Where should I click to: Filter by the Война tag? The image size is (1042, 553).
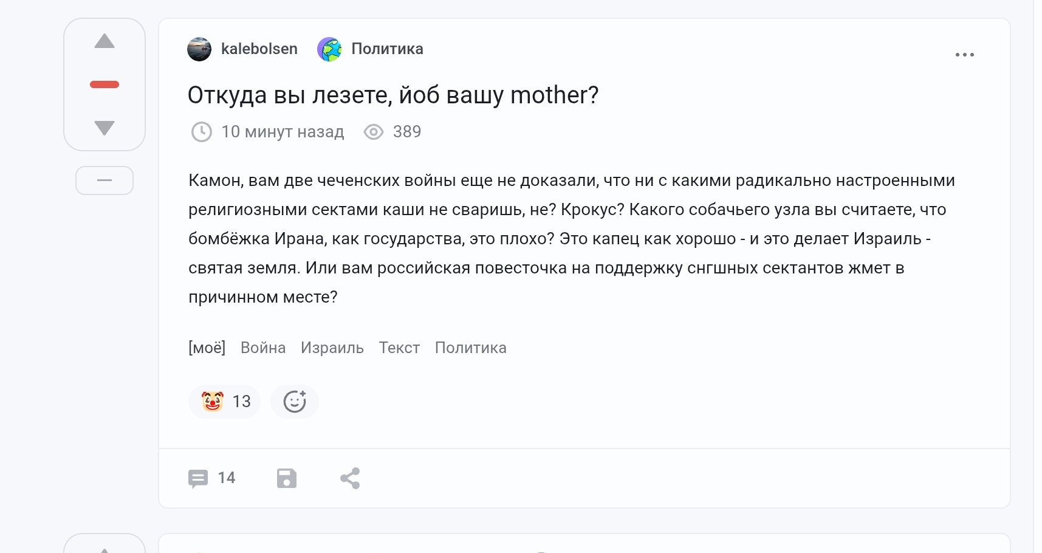[x=263, y=348]
